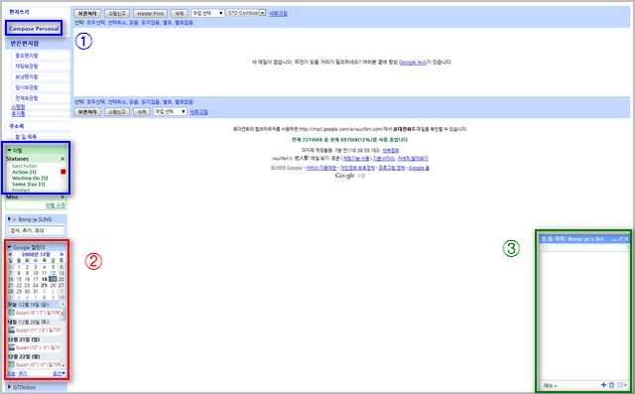Select the Action [1] label
The height and width of the screenshot is (394, 635).
pos(24,172)
